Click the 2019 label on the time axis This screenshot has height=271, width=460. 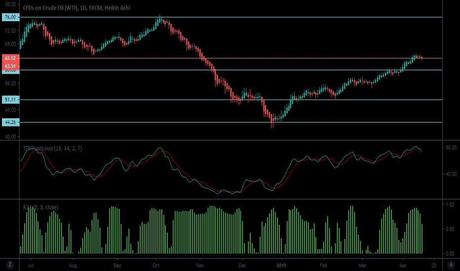281,266
